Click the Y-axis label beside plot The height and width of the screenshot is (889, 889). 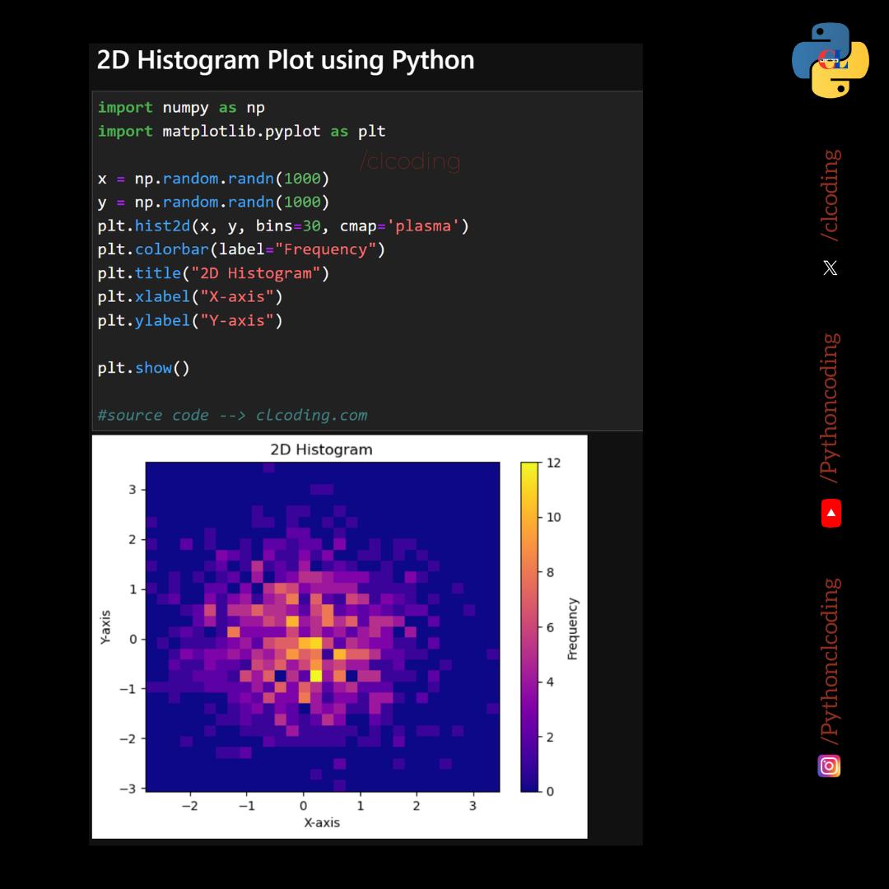pyautogui.click(x=105, y=627)
